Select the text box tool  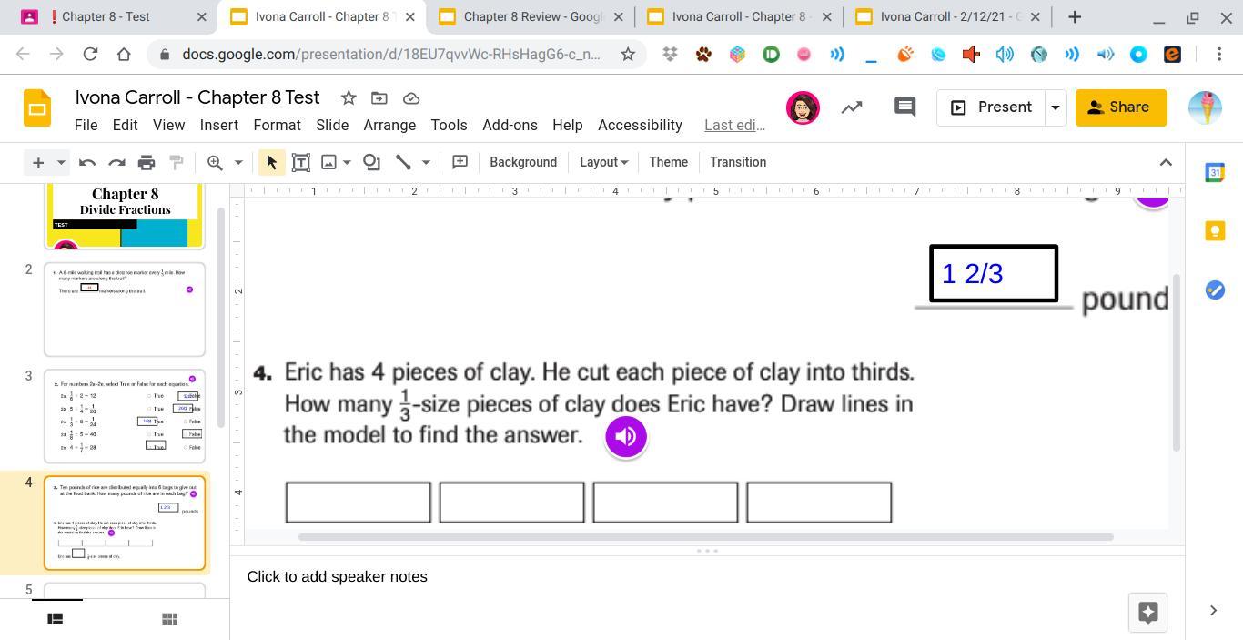(300, 162)
